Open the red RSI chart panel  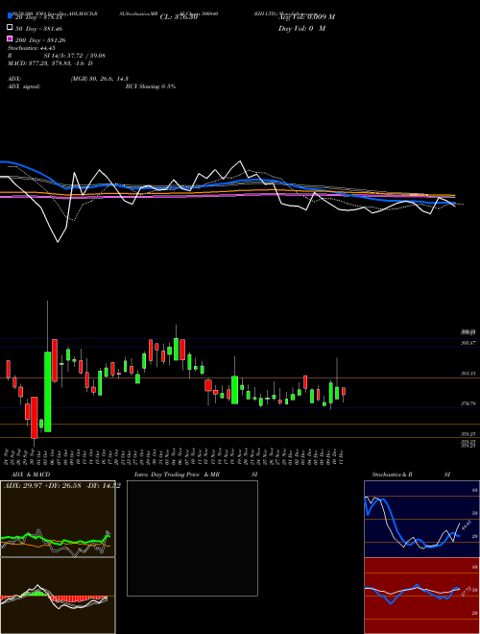click(421, 596)
